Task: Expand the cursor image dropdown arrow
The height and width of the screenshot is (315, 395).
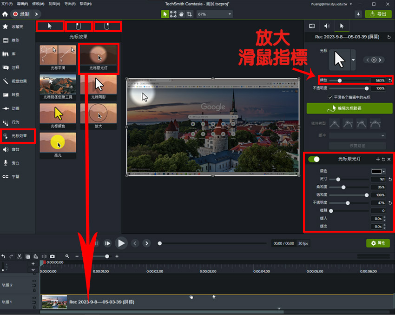Action: [353, 60]
